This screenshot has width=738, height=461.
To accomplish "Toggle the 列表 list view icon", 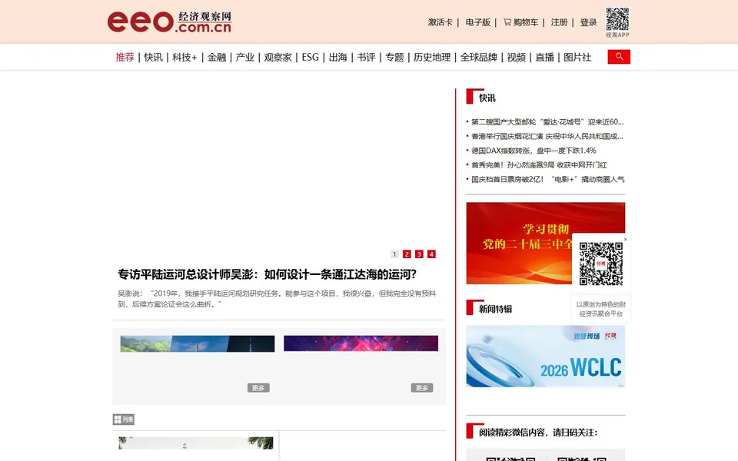I will [x=123, y=420].
